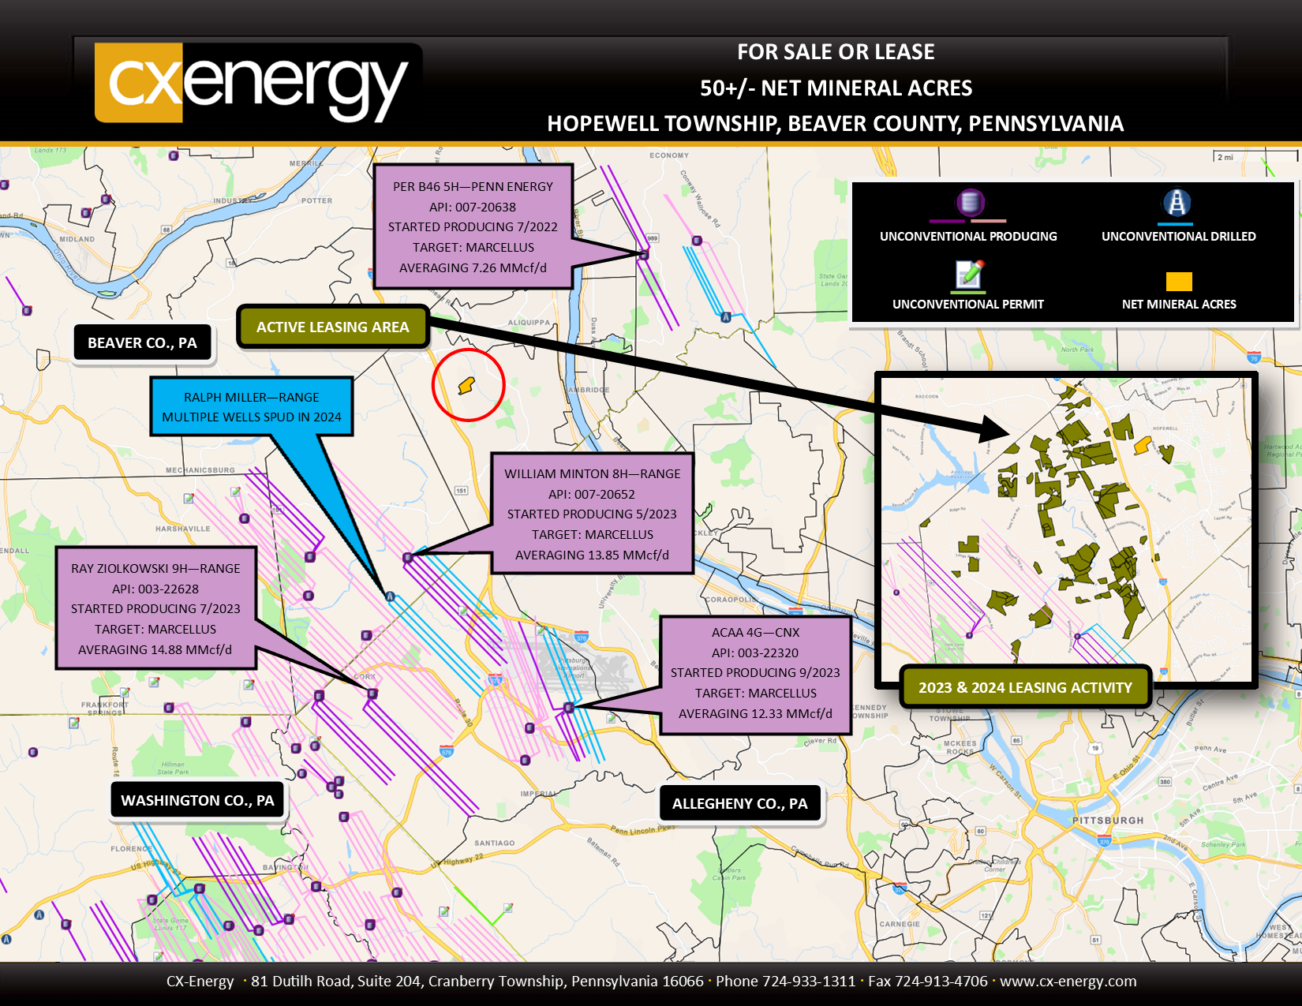Click the NET MINERAL ACRES legend text
The image size is (1302, 1006).
click(1179, 304)
